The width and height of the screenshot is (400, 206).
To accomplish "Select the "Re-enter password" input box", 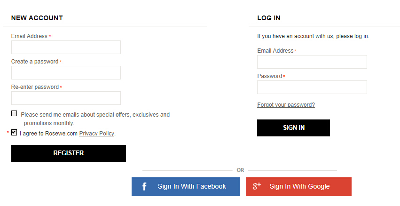I will click(x=66, y=98).
